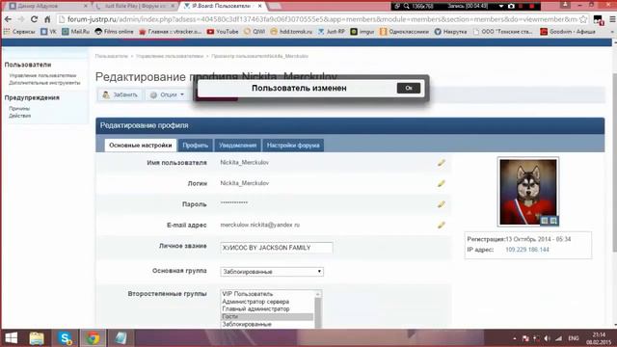Open the YouTube bookmark

point(223,32)
